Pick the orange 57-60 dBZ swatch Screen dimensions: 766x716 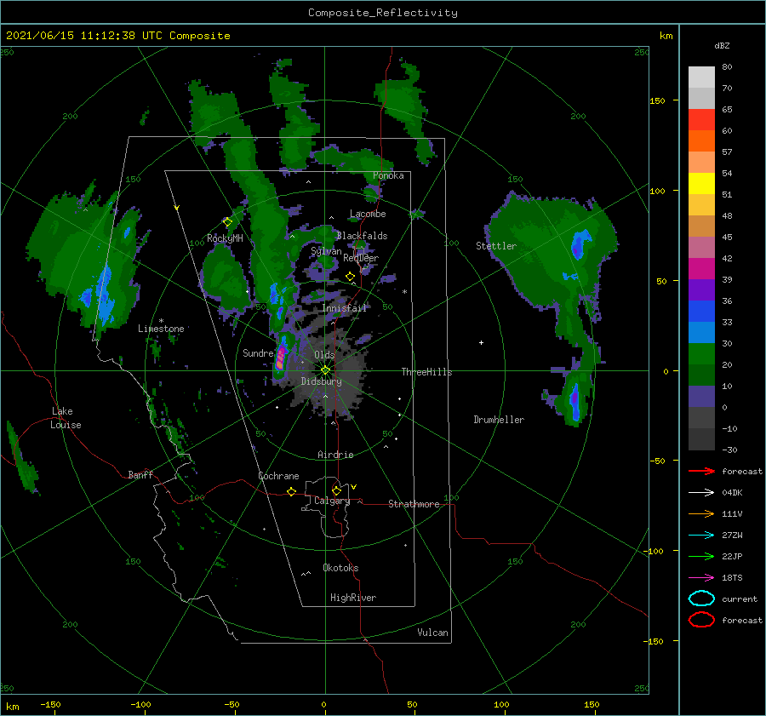(701, 141)
